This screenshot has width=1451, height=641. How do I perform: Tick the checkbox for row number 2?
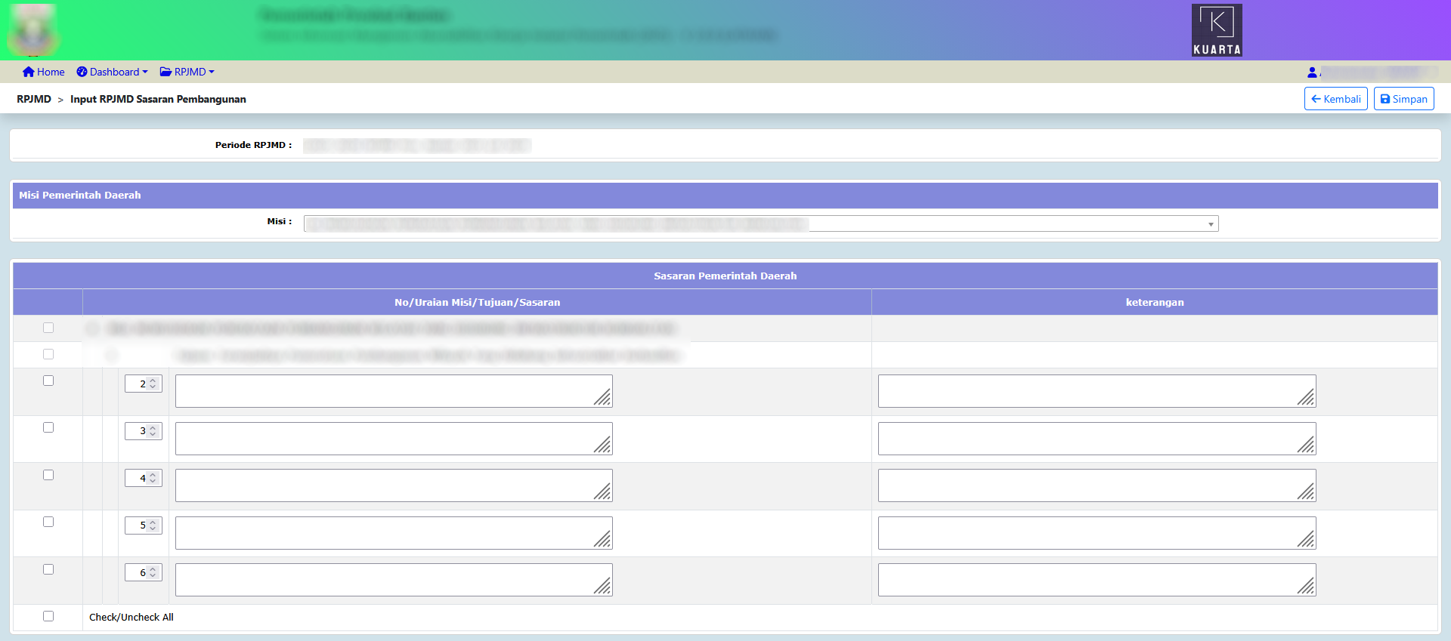point(48,381)
